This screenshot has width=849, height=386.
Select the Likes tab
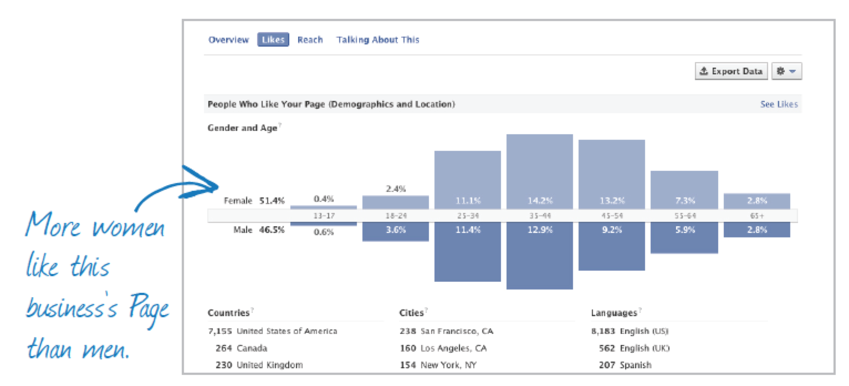click(273, 40)
